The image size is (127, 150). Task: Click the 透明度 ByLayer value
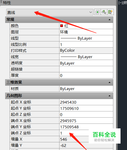(x=86, y=63)
